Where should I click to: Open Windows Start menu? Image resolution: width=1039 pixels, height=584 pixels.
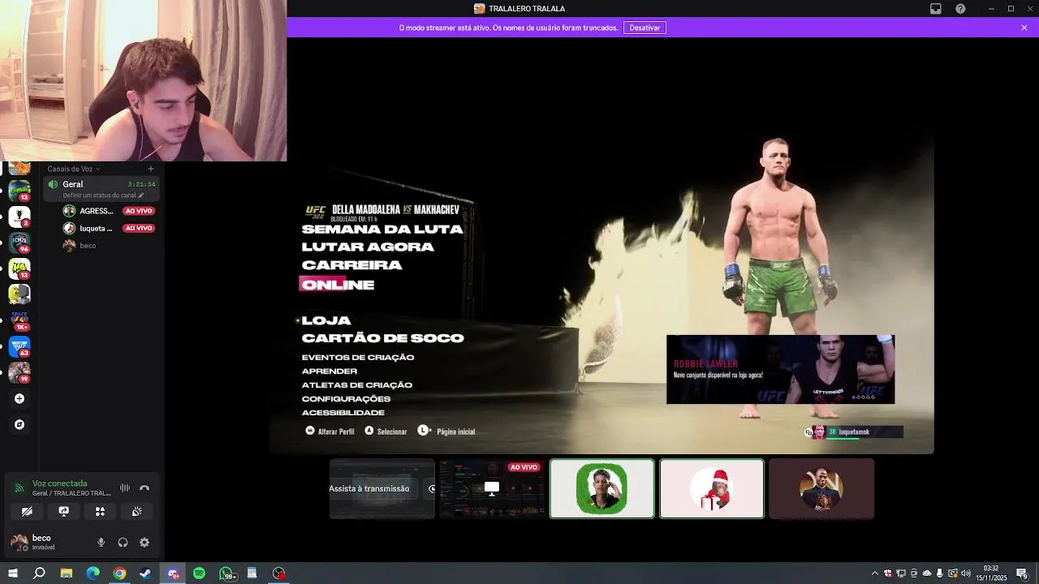coord(13,573)
